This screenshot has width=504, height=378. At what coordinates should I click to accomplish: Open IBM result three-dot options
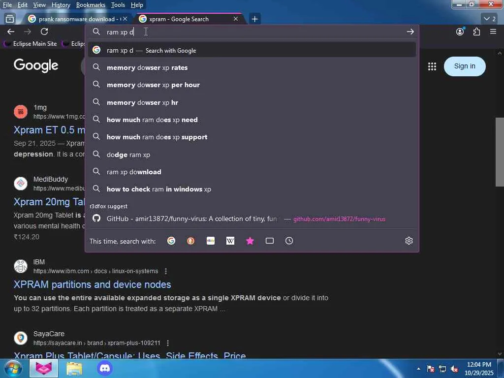tap(166, 271)
